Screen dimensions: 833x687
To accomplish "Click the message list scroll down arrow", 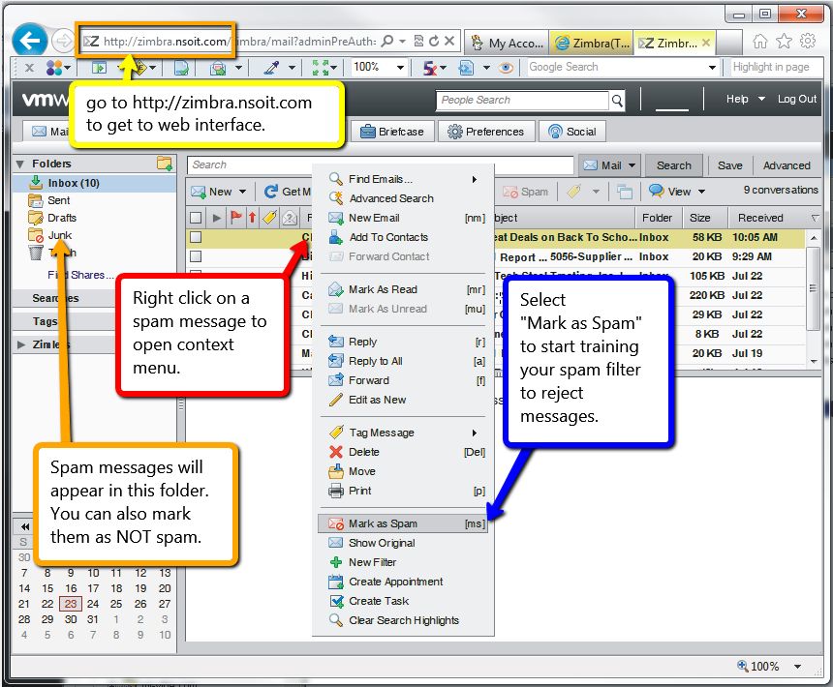I will tap(813, 361).
